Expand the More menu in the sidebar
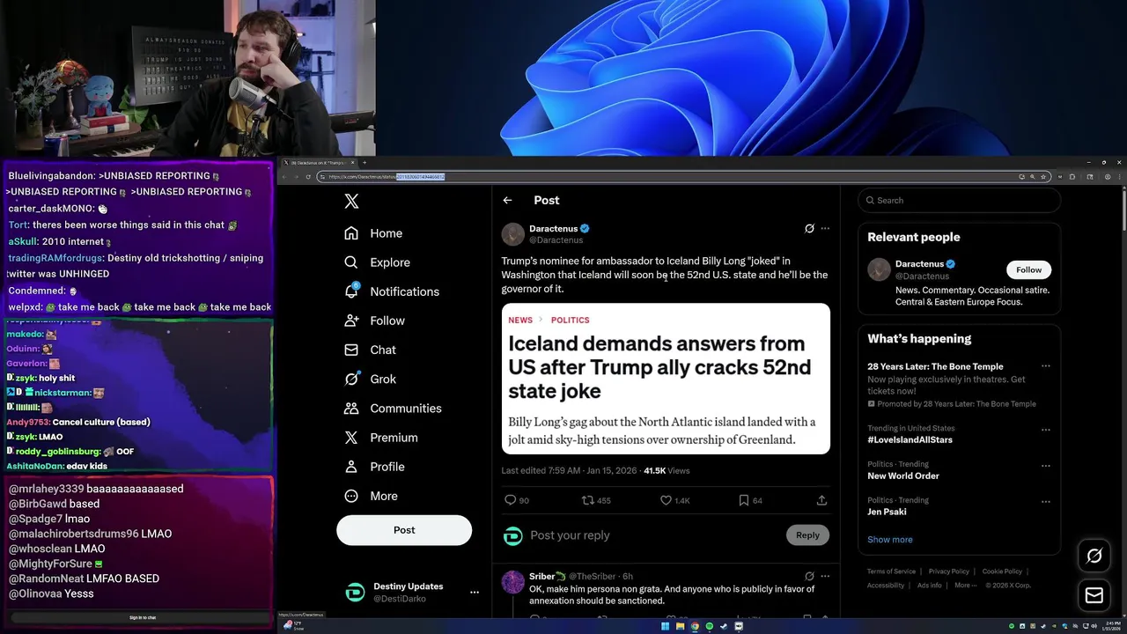This screenshot has height=634, width=1127. click(x=371, y=496)
